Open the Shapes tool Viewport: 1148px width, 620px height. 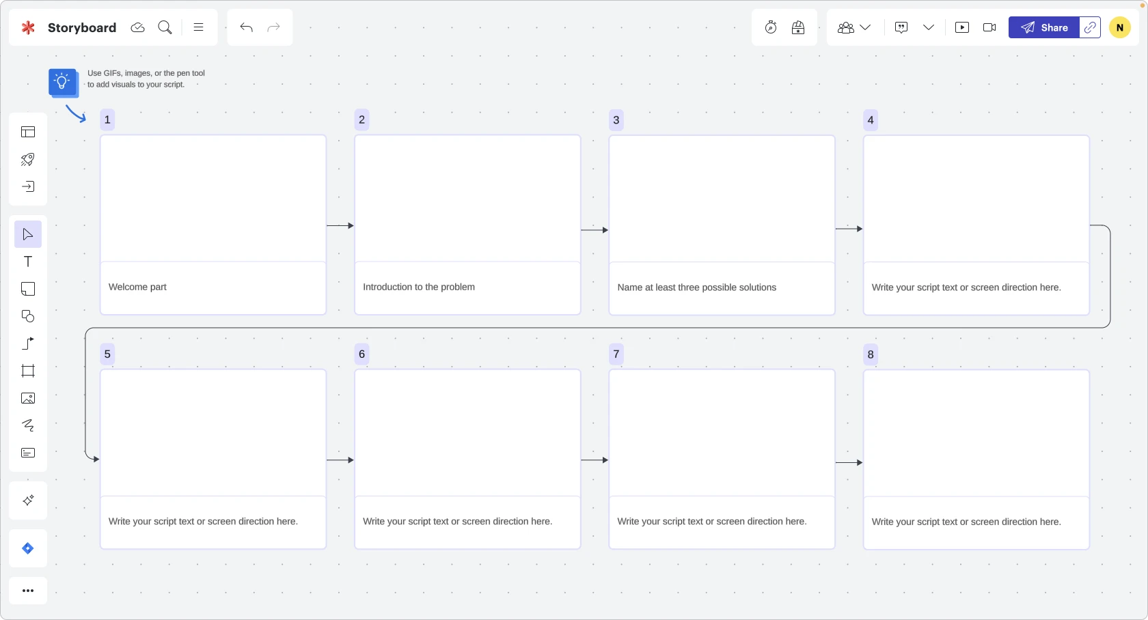pos(28,316)
